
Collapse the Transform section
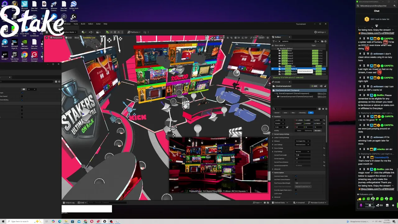[273, 117]
